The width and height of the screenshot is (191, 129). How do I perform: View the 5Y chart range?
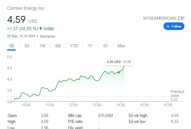(x=105, y=46)
